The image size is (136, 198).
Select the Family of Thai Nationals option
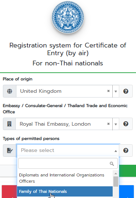[65, 191]
